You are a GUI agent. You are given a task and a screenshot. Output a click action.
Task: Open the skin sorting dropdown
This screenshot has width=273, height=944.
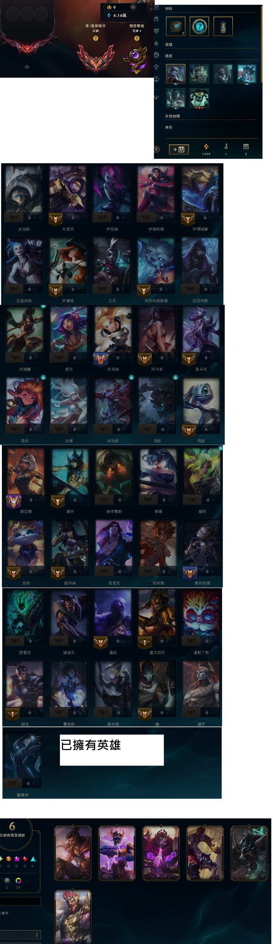click(20, 935)
